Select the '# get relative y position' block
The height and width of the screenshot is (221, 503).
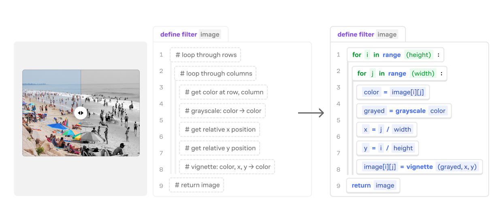point(220,148)
